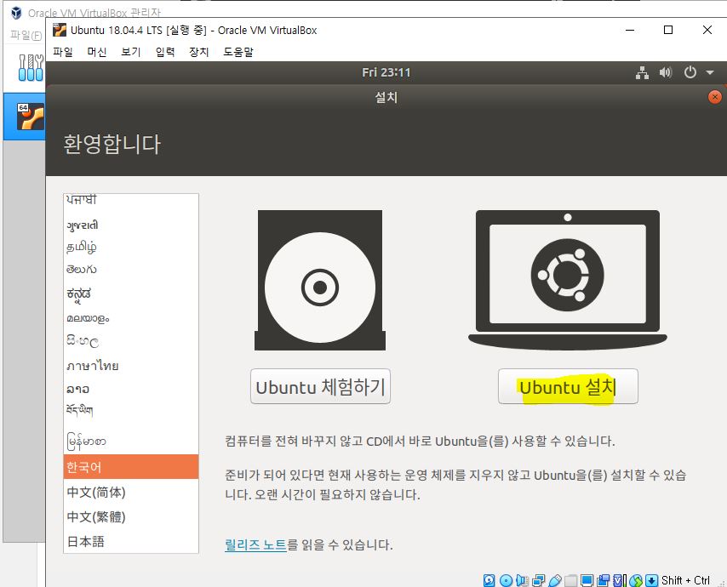Select മലയാളം in the language list
The height and width of the screenshot is (587, 727).
click(x=131, y=318)
